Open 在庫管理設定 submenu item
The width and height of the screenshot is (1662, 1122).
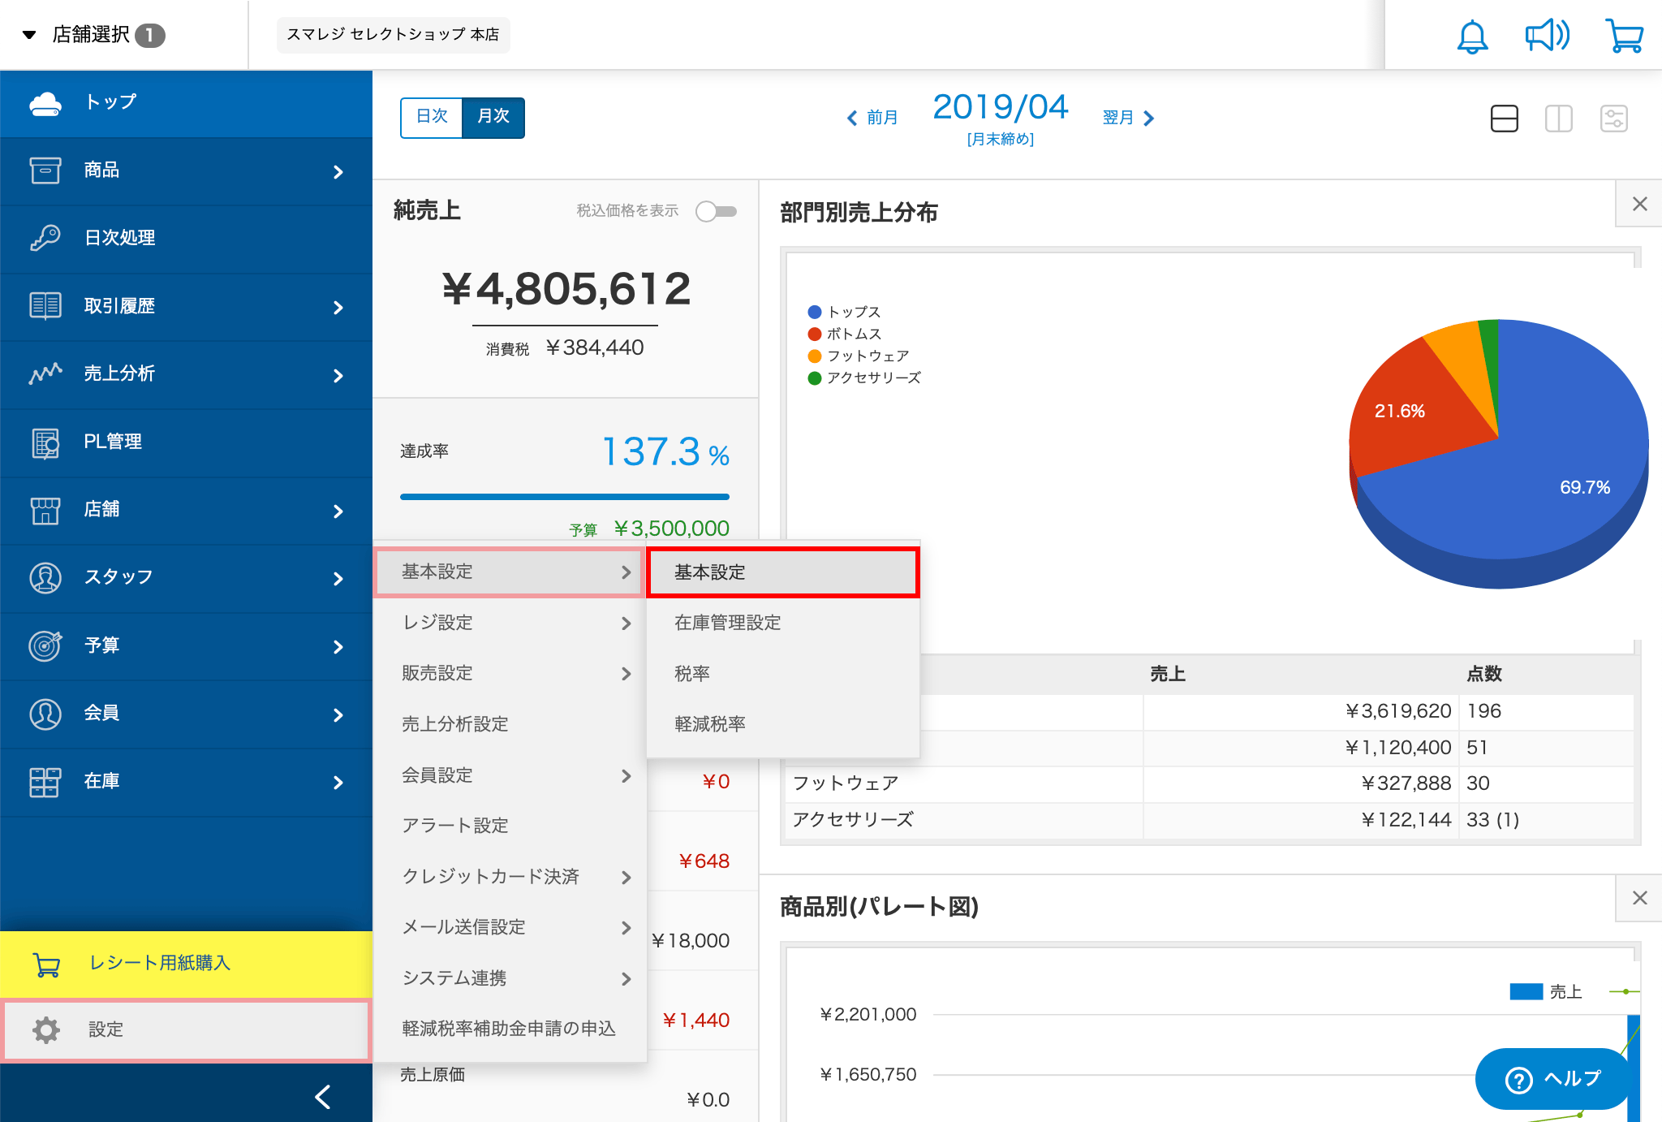pos(783,623)
